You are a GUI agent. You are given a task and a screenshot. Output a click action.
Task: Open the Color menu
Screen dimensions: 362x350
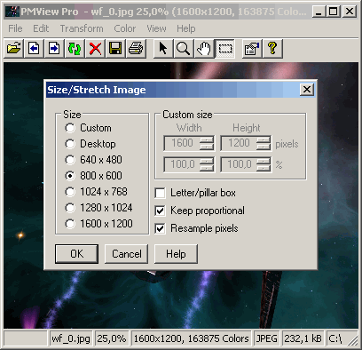125,28
